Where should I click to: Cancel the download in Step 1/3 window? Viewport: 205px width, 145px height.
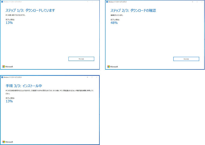(x=81, y=59)
